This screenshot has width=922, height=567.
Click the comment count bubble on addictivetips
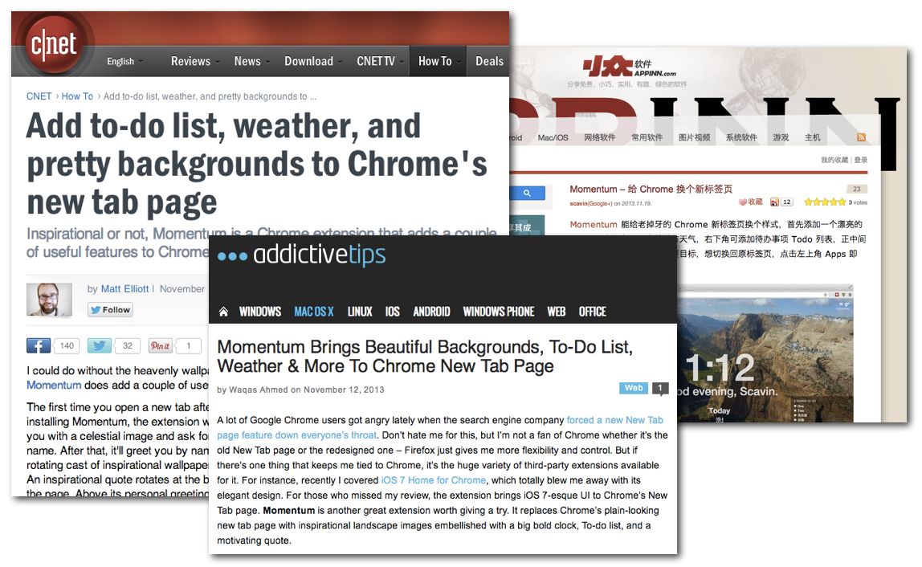click(660, 389)
